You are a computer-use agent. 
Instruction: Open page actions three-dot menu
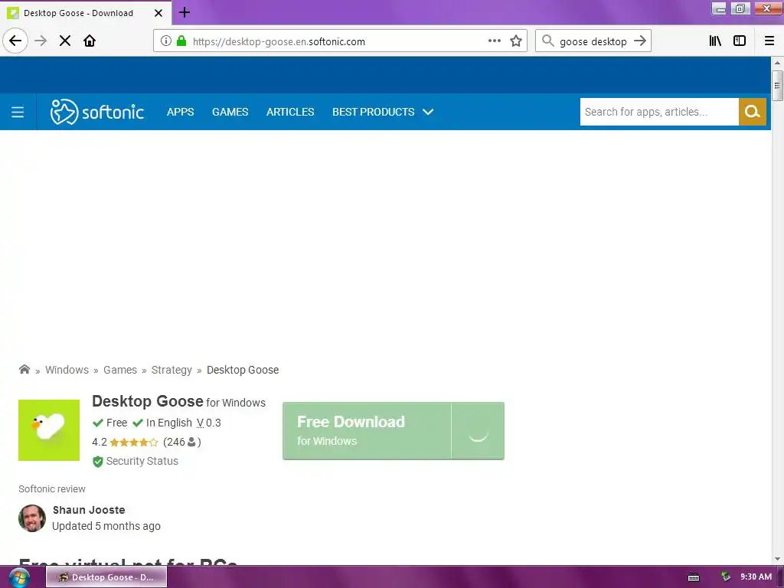[494, 41]
